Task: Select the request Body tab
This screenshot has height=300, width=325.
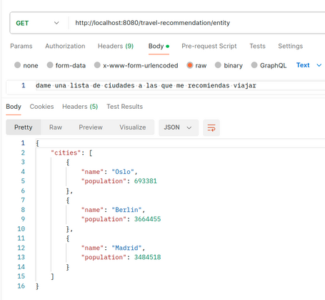Action: [x=159, y=46]
